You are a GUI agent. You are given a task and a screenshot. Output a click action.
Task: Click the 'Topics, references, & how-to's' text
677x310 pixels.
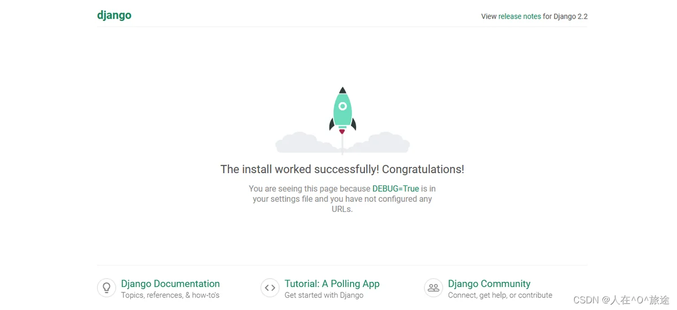point(170,295)
